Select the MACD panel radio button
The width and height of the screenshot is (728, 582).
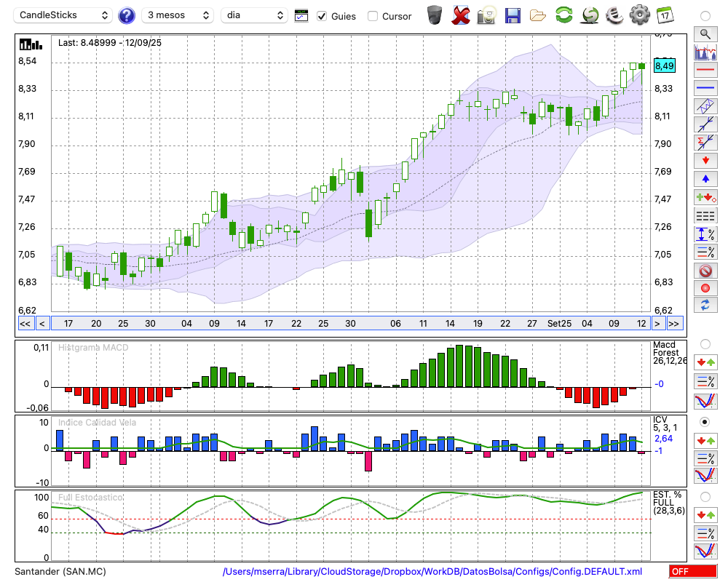point(705,344)
